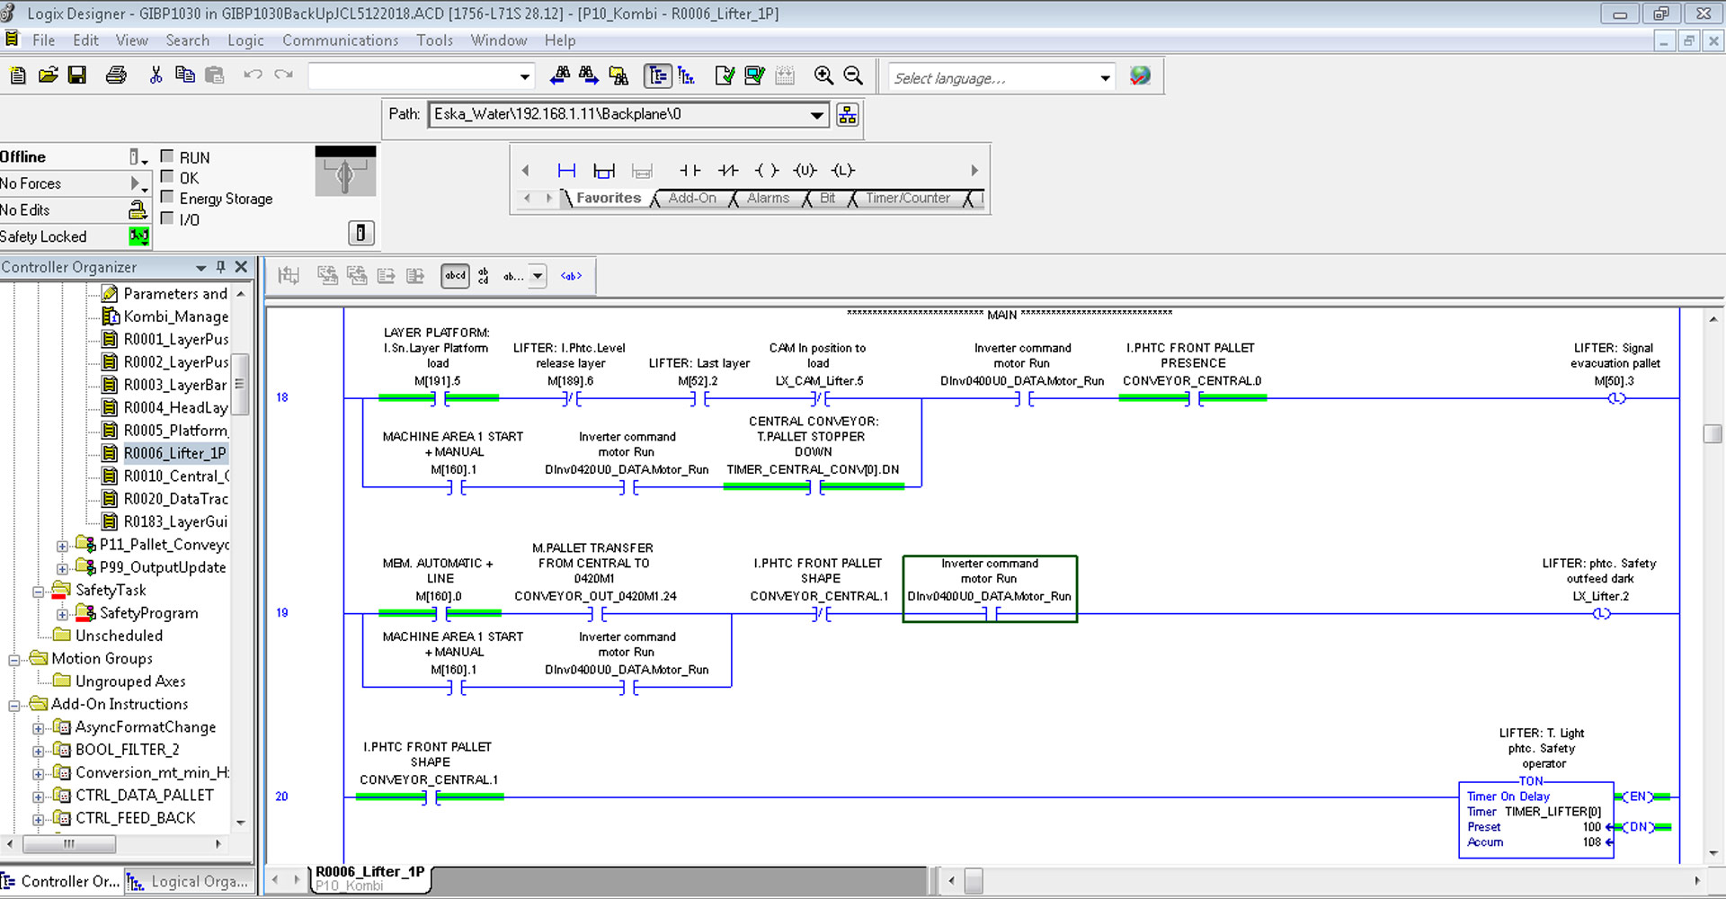
Task: Switch to the Logical Organizer bottom tab
Action: coord(190,882)
